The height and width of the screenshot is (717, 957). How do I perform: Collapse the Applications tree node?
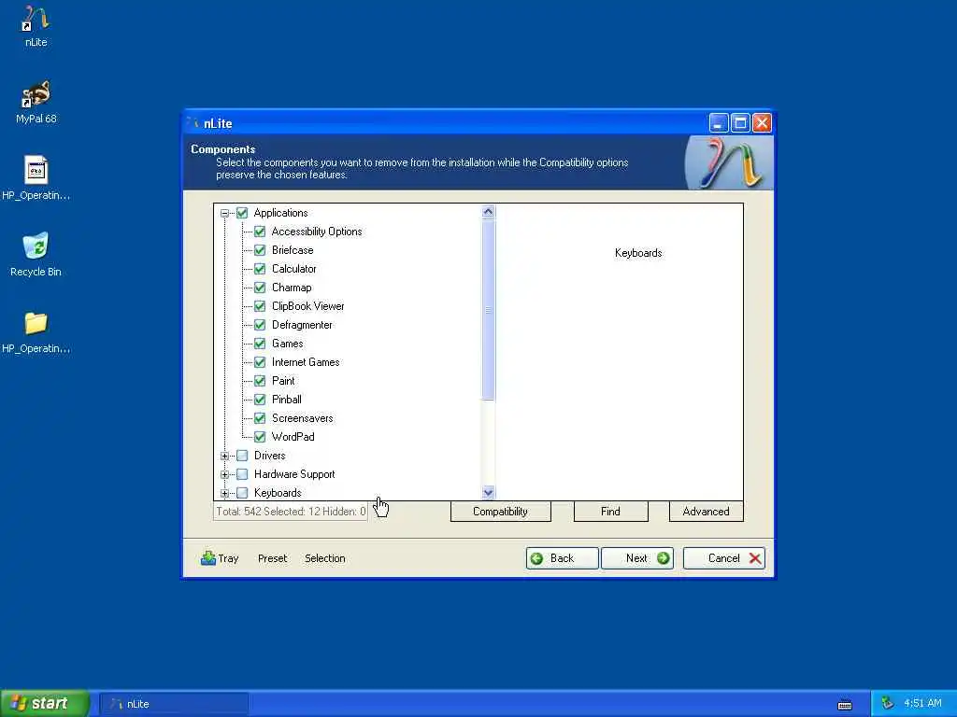(224, 214)
